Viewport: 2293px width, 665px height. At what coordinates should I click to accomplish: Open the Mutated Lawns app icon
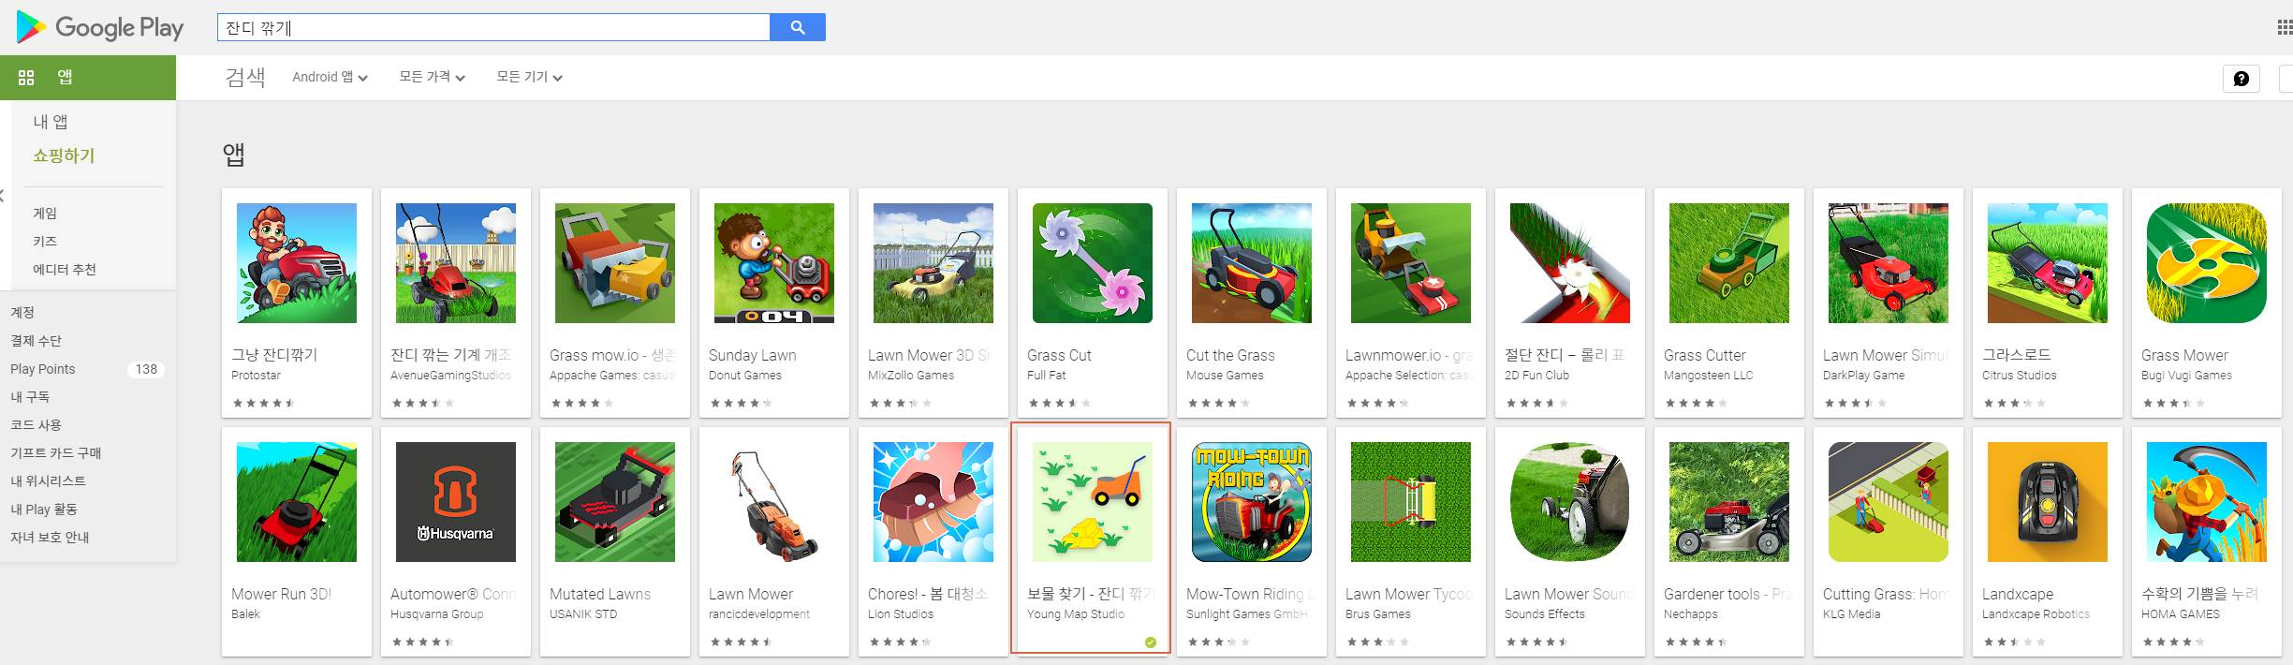click(615, 502)
